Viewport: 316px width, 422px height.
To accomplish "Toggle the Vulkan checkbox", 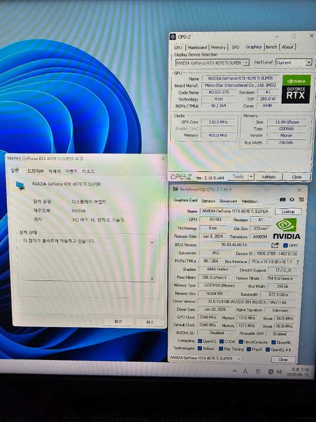I will (x=200, y=348).
